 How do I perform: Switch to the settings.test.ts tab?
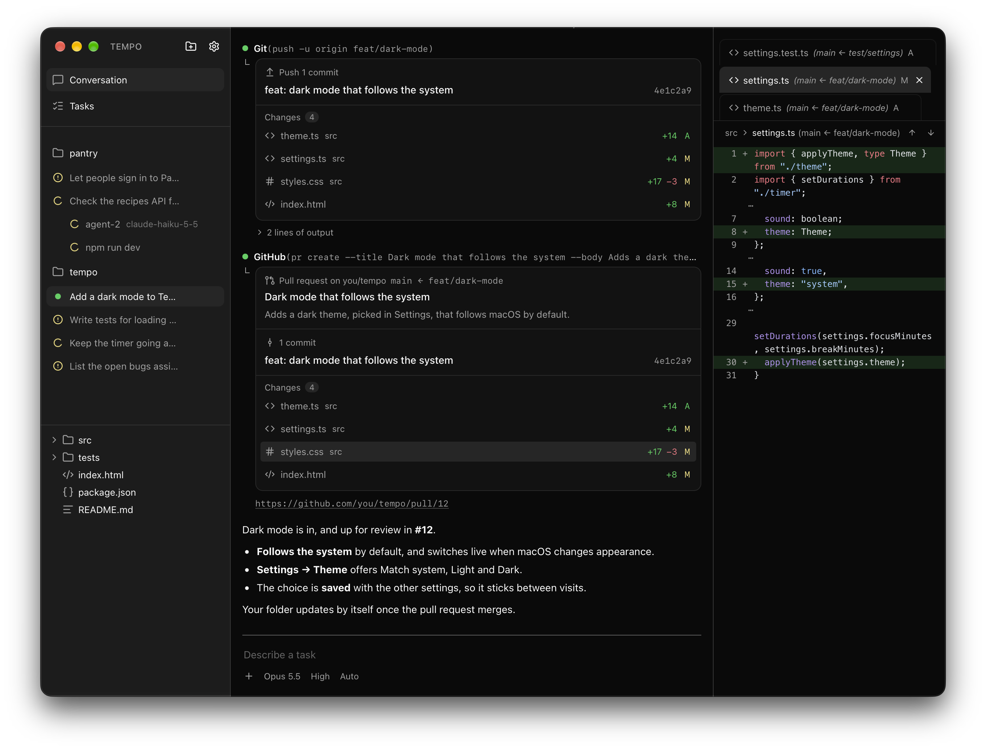tap(828, 53)
